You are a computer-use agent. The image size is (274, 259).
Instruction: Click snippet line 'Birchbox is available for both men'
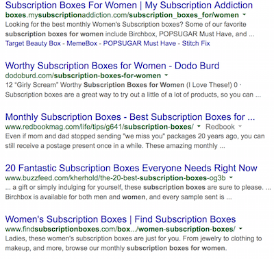[x=119, y=197]
